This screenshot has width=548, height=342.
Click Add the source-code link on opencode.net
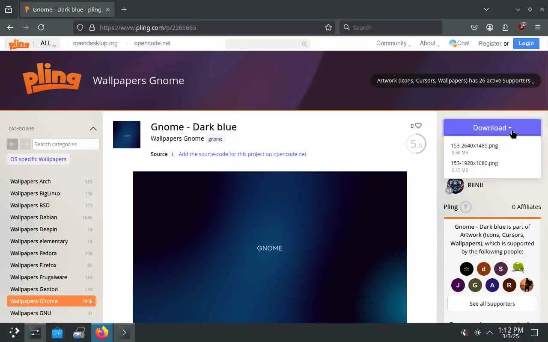[x=242, y=154]
